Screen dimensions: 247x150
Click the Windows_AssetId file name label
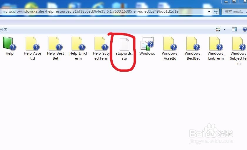(x=170, y=56)
